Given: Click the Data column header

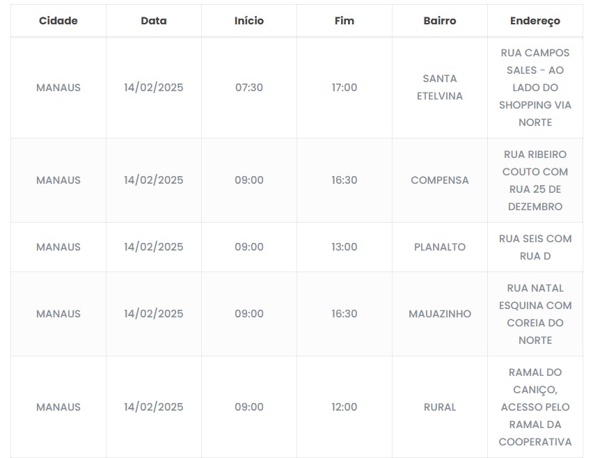Looking at the screenshot, I should (154, 21).
